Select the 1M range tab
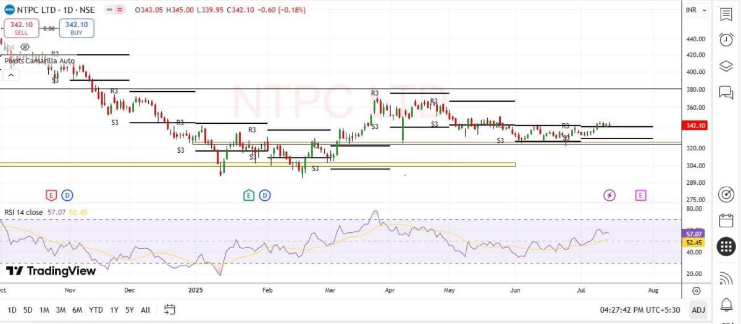This screenshot has height=324, width=741. (44, 310)
